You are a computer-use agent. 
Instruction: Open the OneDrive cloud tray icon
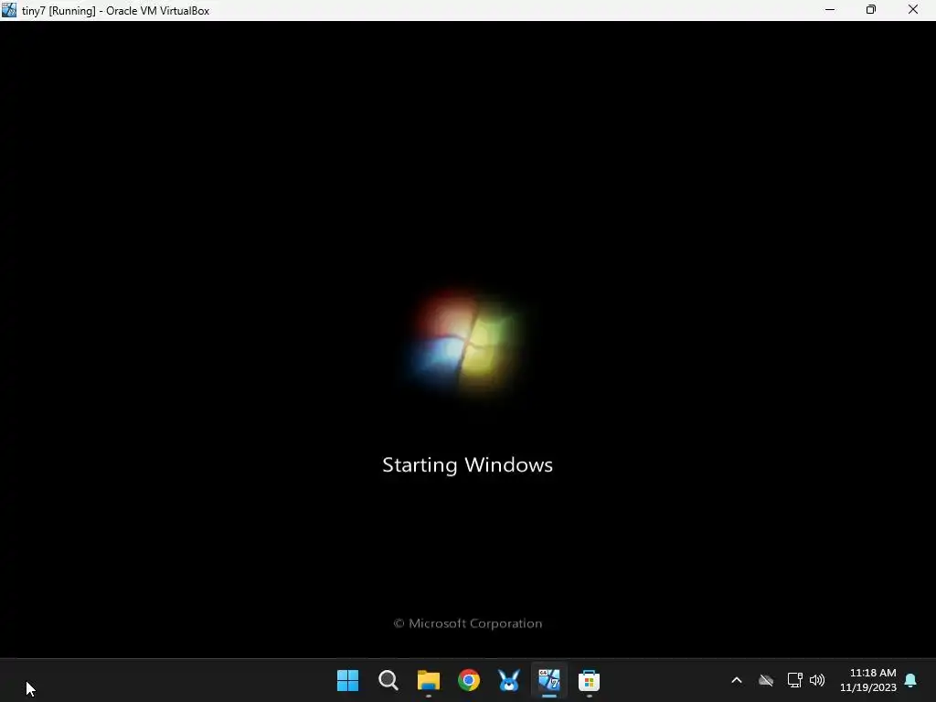coord(766,680)
